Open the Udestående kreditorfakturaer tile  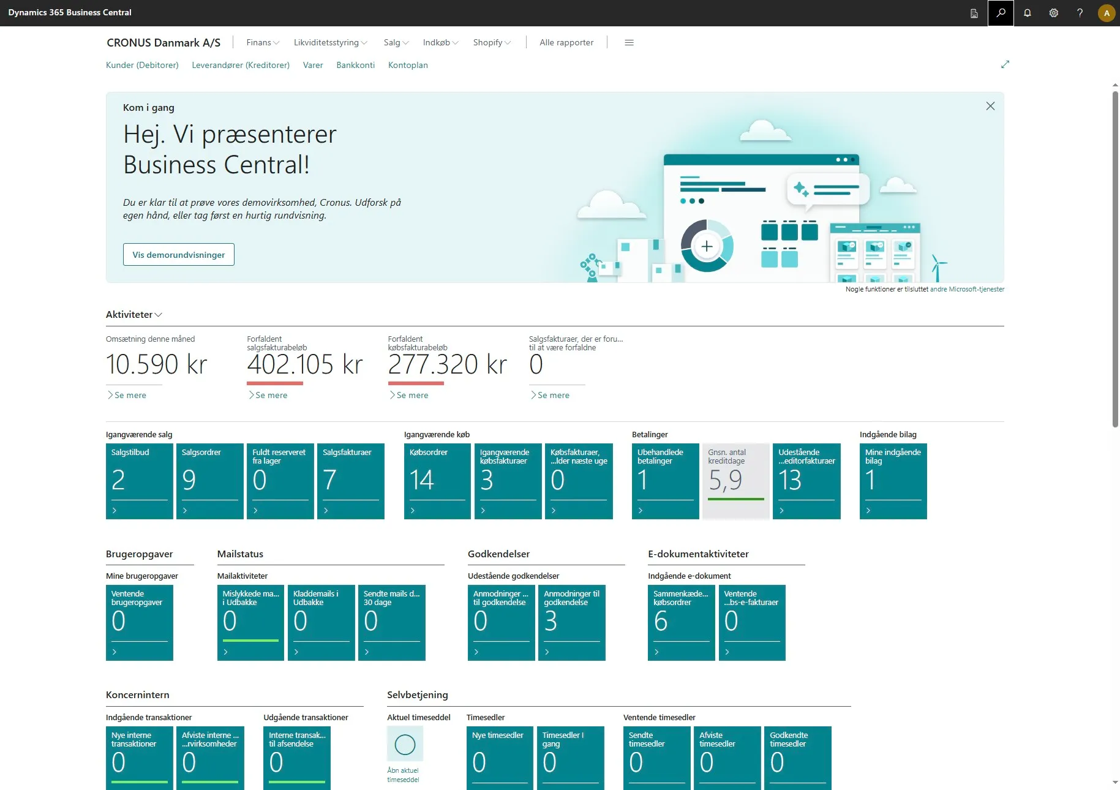click(x=806, y=481)
